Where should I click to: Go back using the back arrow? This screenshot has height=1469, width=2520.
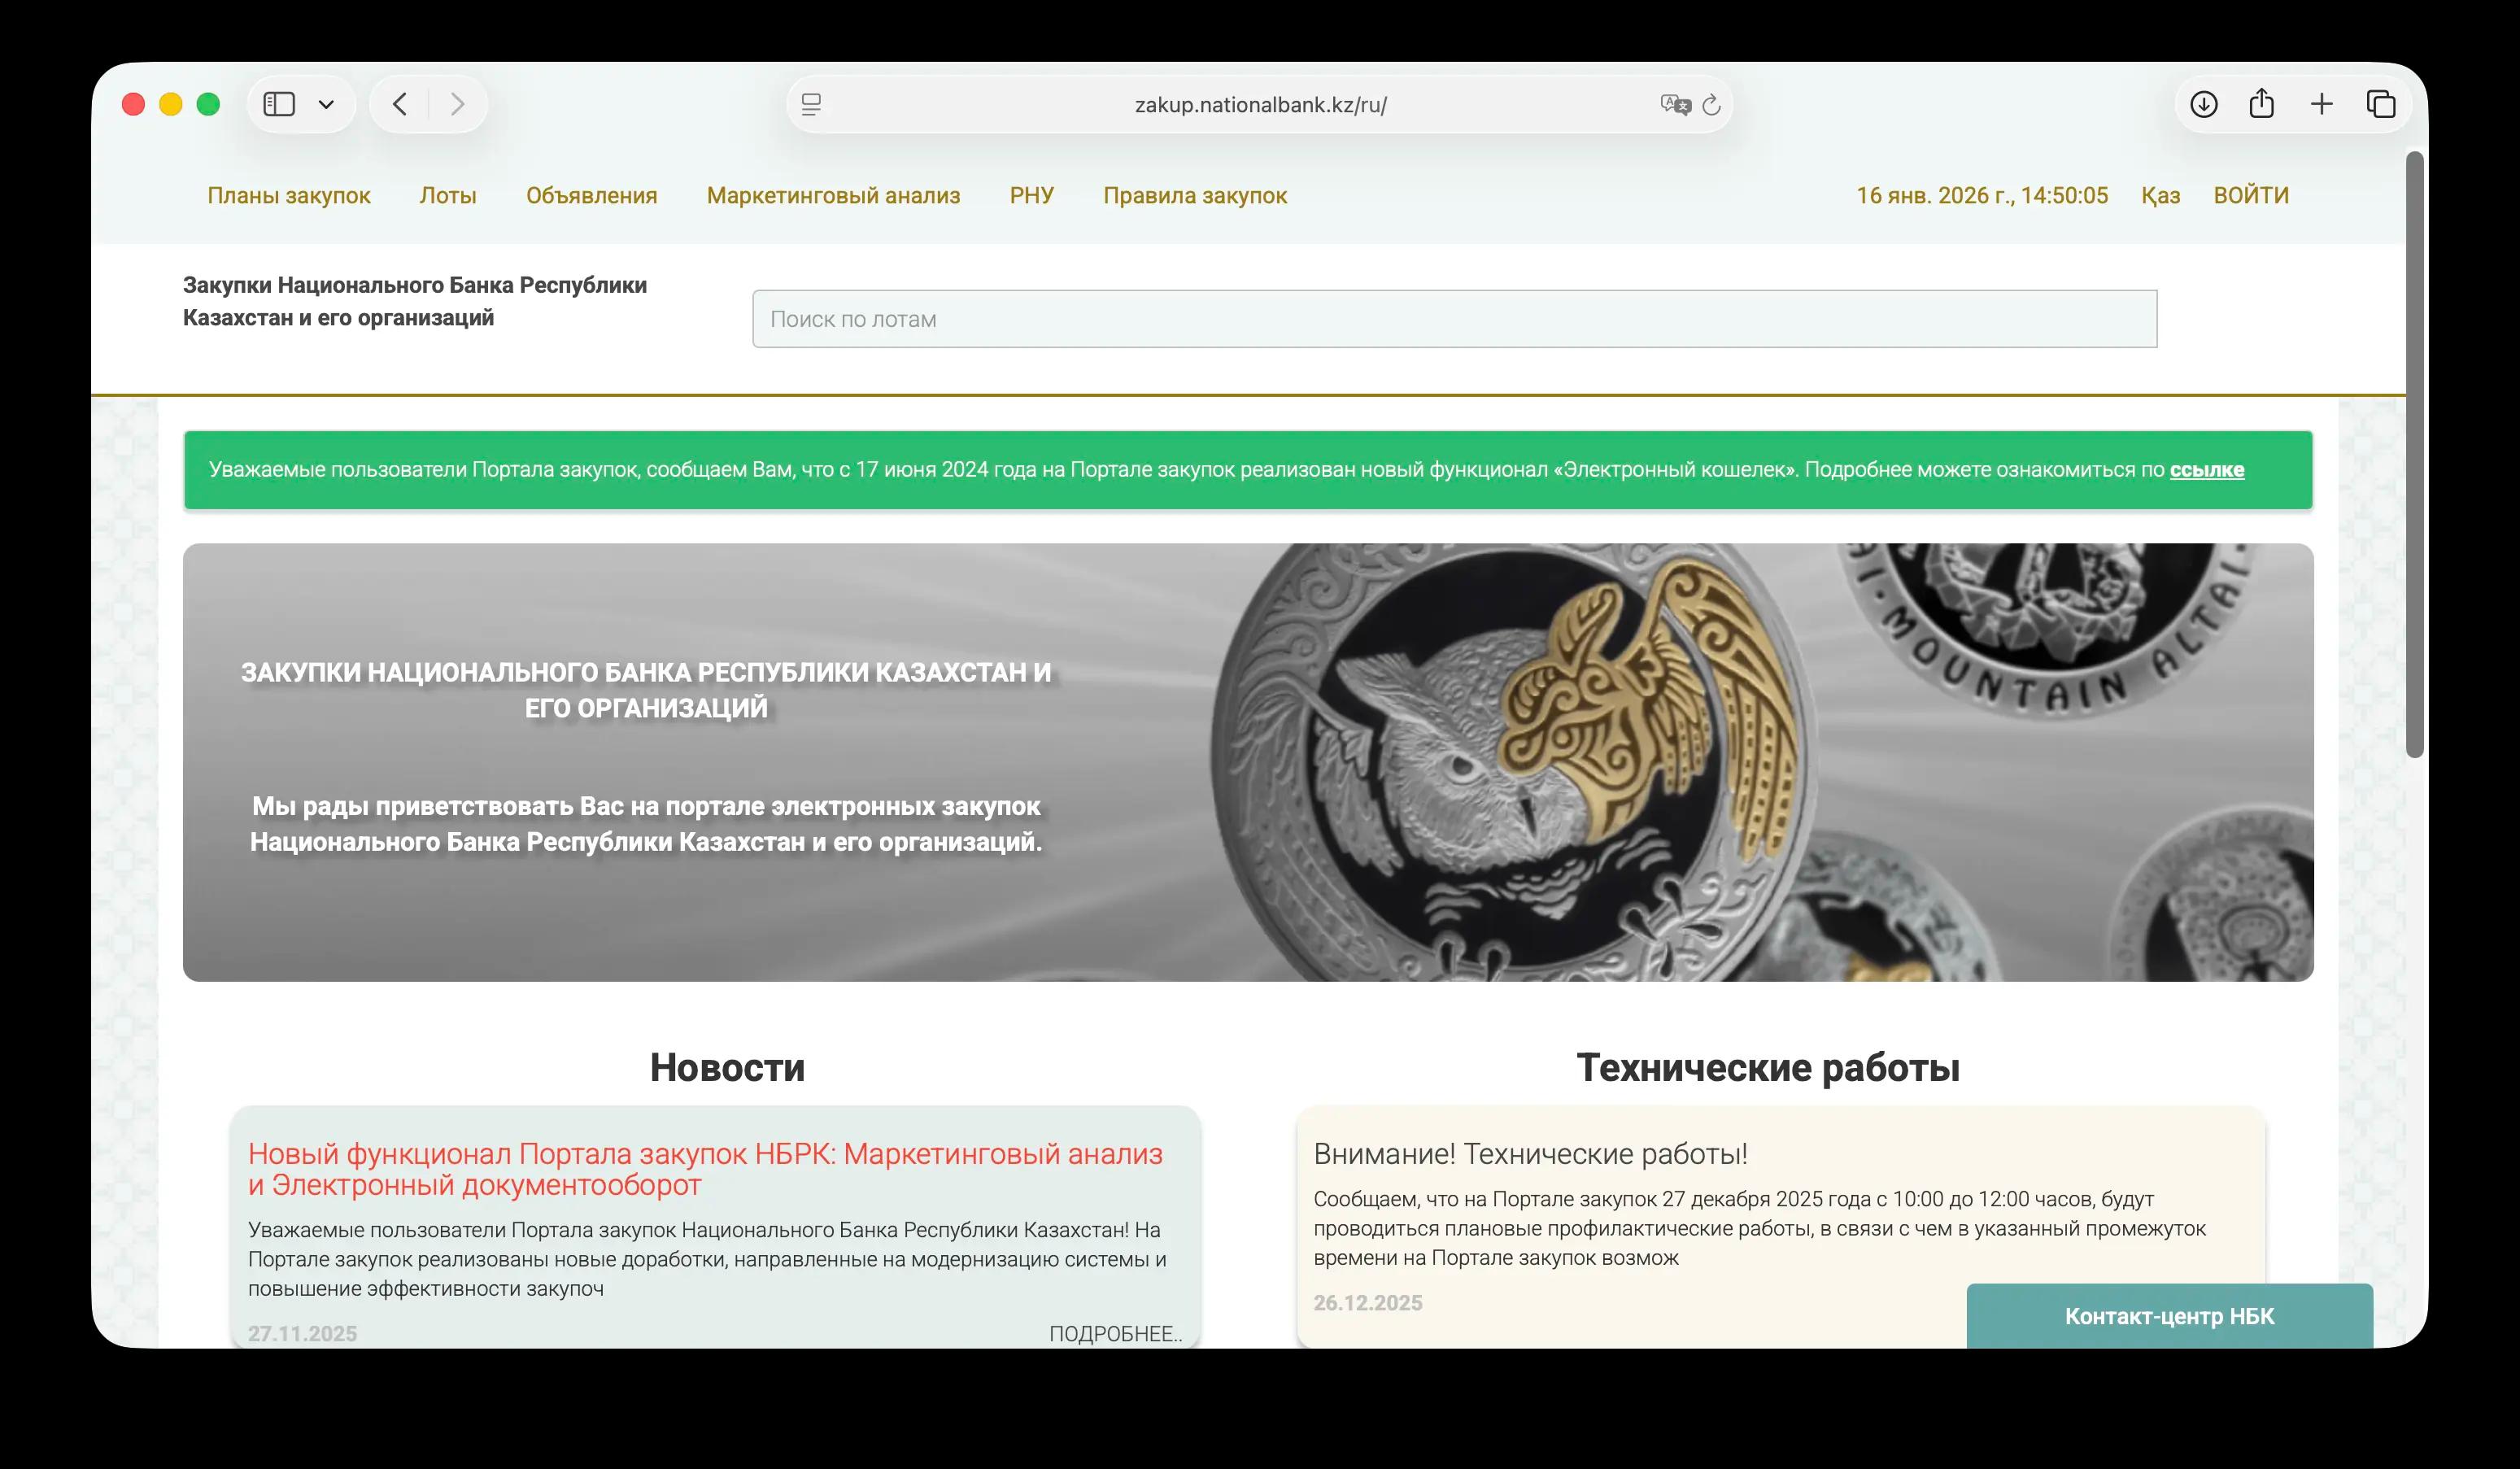click(x=400, y=104)
